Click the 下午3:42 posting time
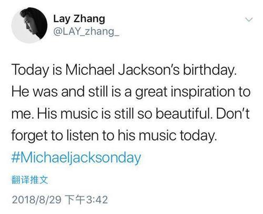263x214 pixels. tap(86, 200)
